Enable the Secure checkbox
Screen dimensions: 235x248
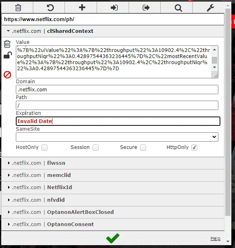pos(143,148)
